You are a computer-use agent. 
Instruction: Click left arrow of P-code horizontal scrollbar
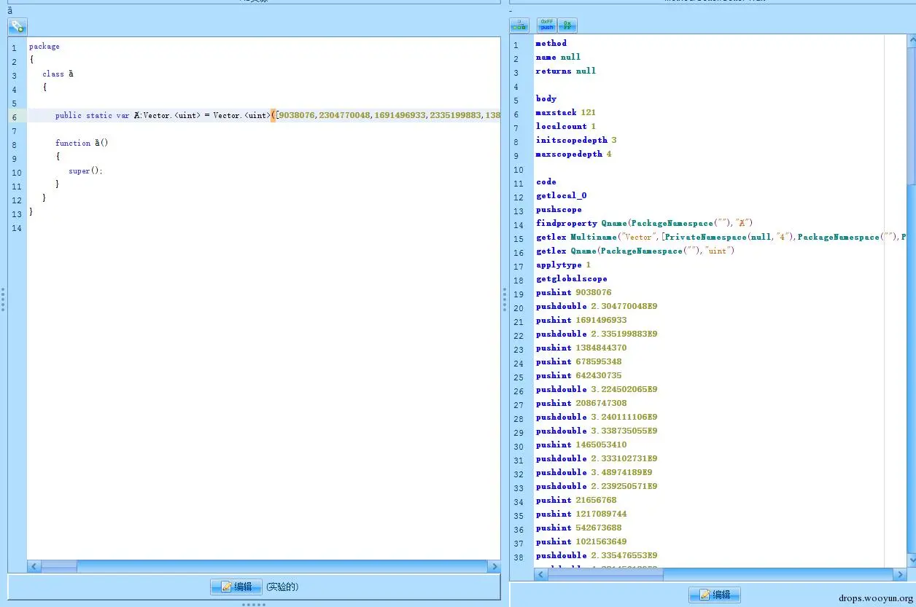(x=540, y=574)
